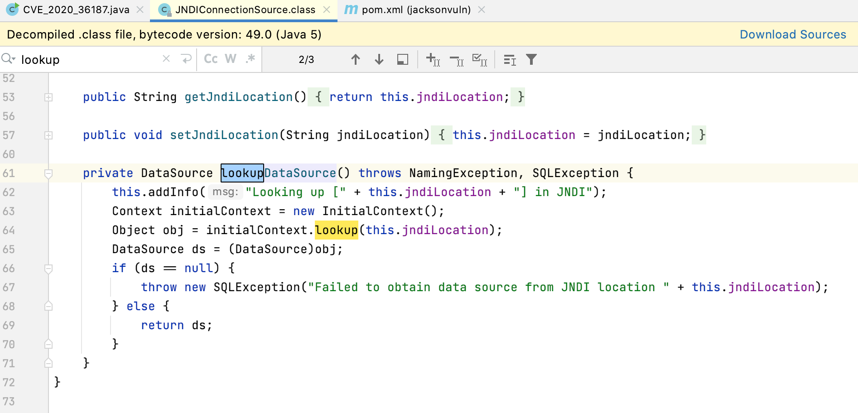This screenshot has width=858, height=413.
Task: Add selection for next occurrence
Action: pyautogui.click(x=433, y=59)
